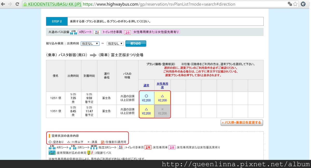Open the second departure time 指定なし dropdown
This screenshot has height=168, width=311.
[x=115, y=44]
